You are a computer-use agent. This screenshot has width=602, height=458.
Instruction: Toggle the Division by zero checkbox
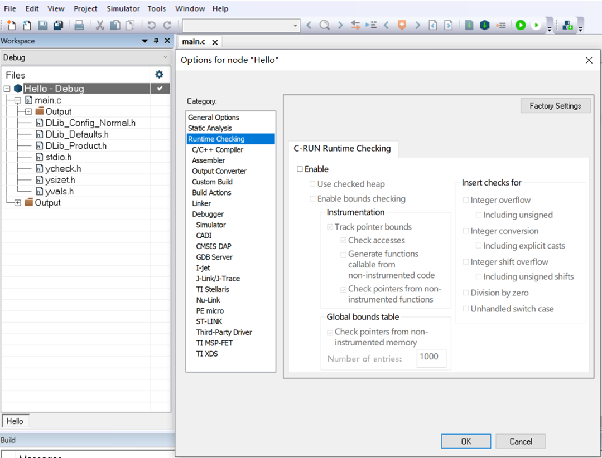point(466,293)
